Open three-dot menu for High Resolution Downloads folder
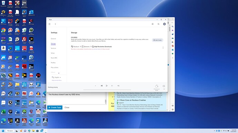Viewport: 238px width, 133px height. coord(163,48)
